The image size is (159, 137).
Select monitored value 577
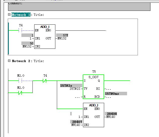62,35
